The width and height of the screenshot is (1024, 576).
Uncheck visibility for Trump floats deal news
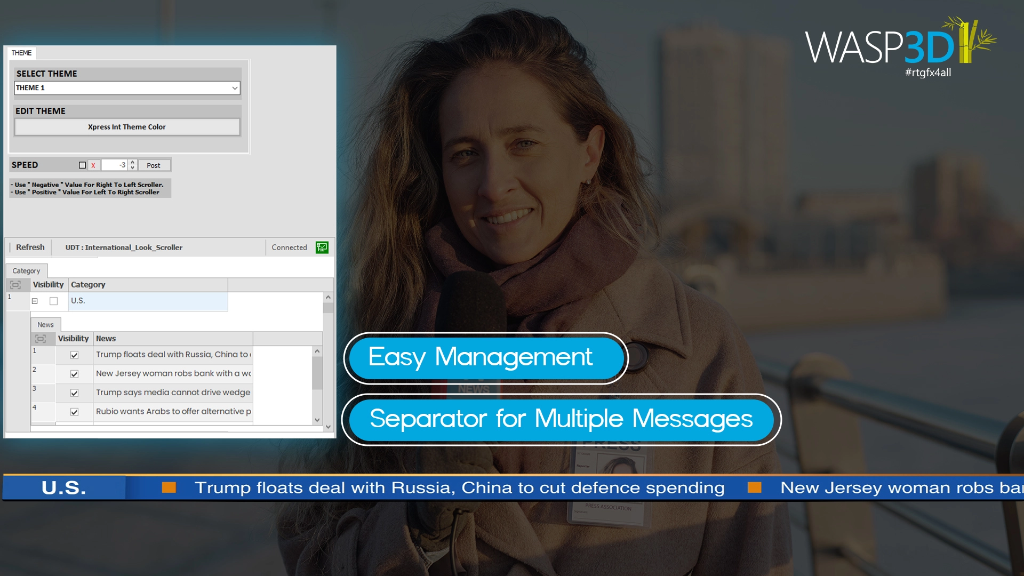[x=74, y=355]
